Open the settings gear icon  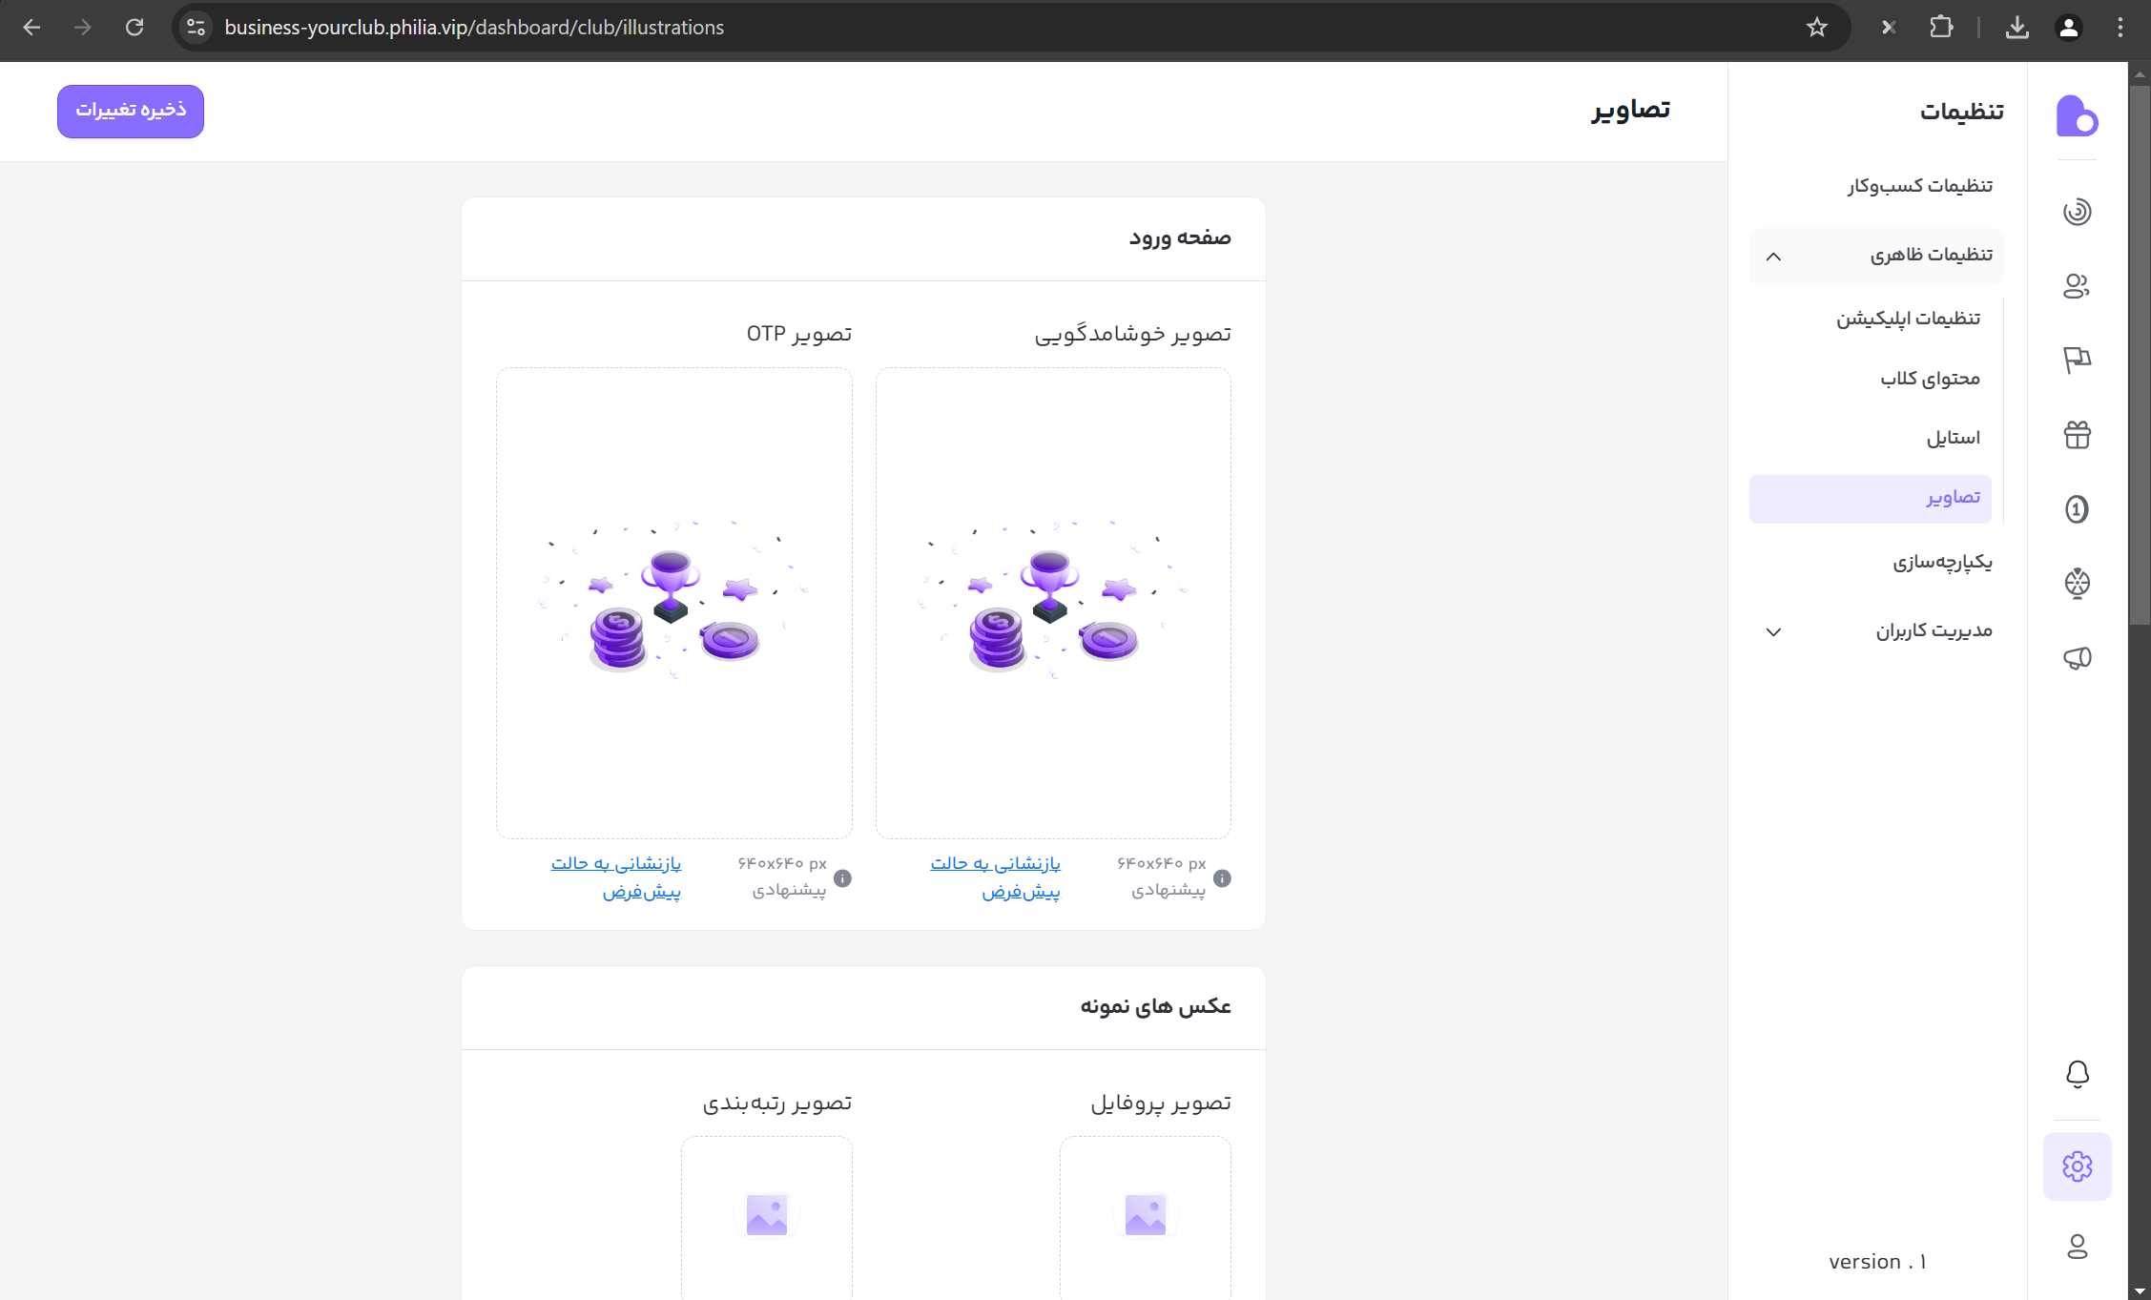pyautogui.click(x=2077, y=1166)
